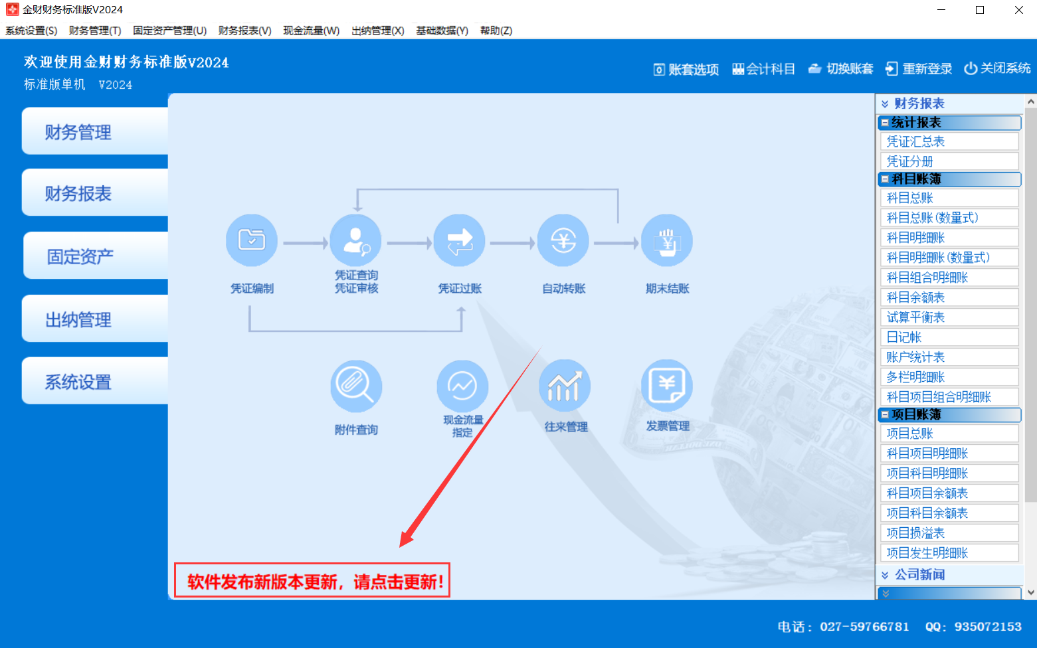Open 项目损溢表 report
This screenshot has width=1037, height=648.
pyautogui.click(x=949, y=533)
